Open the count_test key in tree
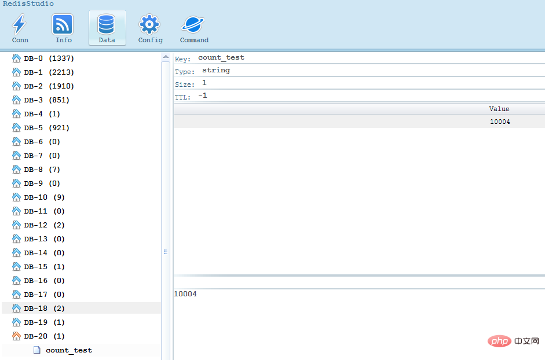Screen dimensions: 545x360 click(x=69, y=350)
